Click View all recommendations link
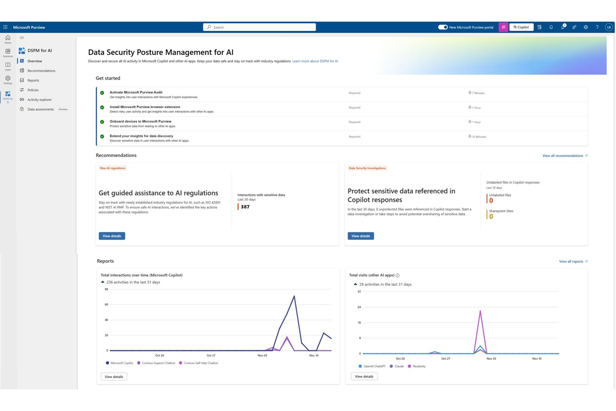Viewport: 616px width, 411px height. (565, 156)
